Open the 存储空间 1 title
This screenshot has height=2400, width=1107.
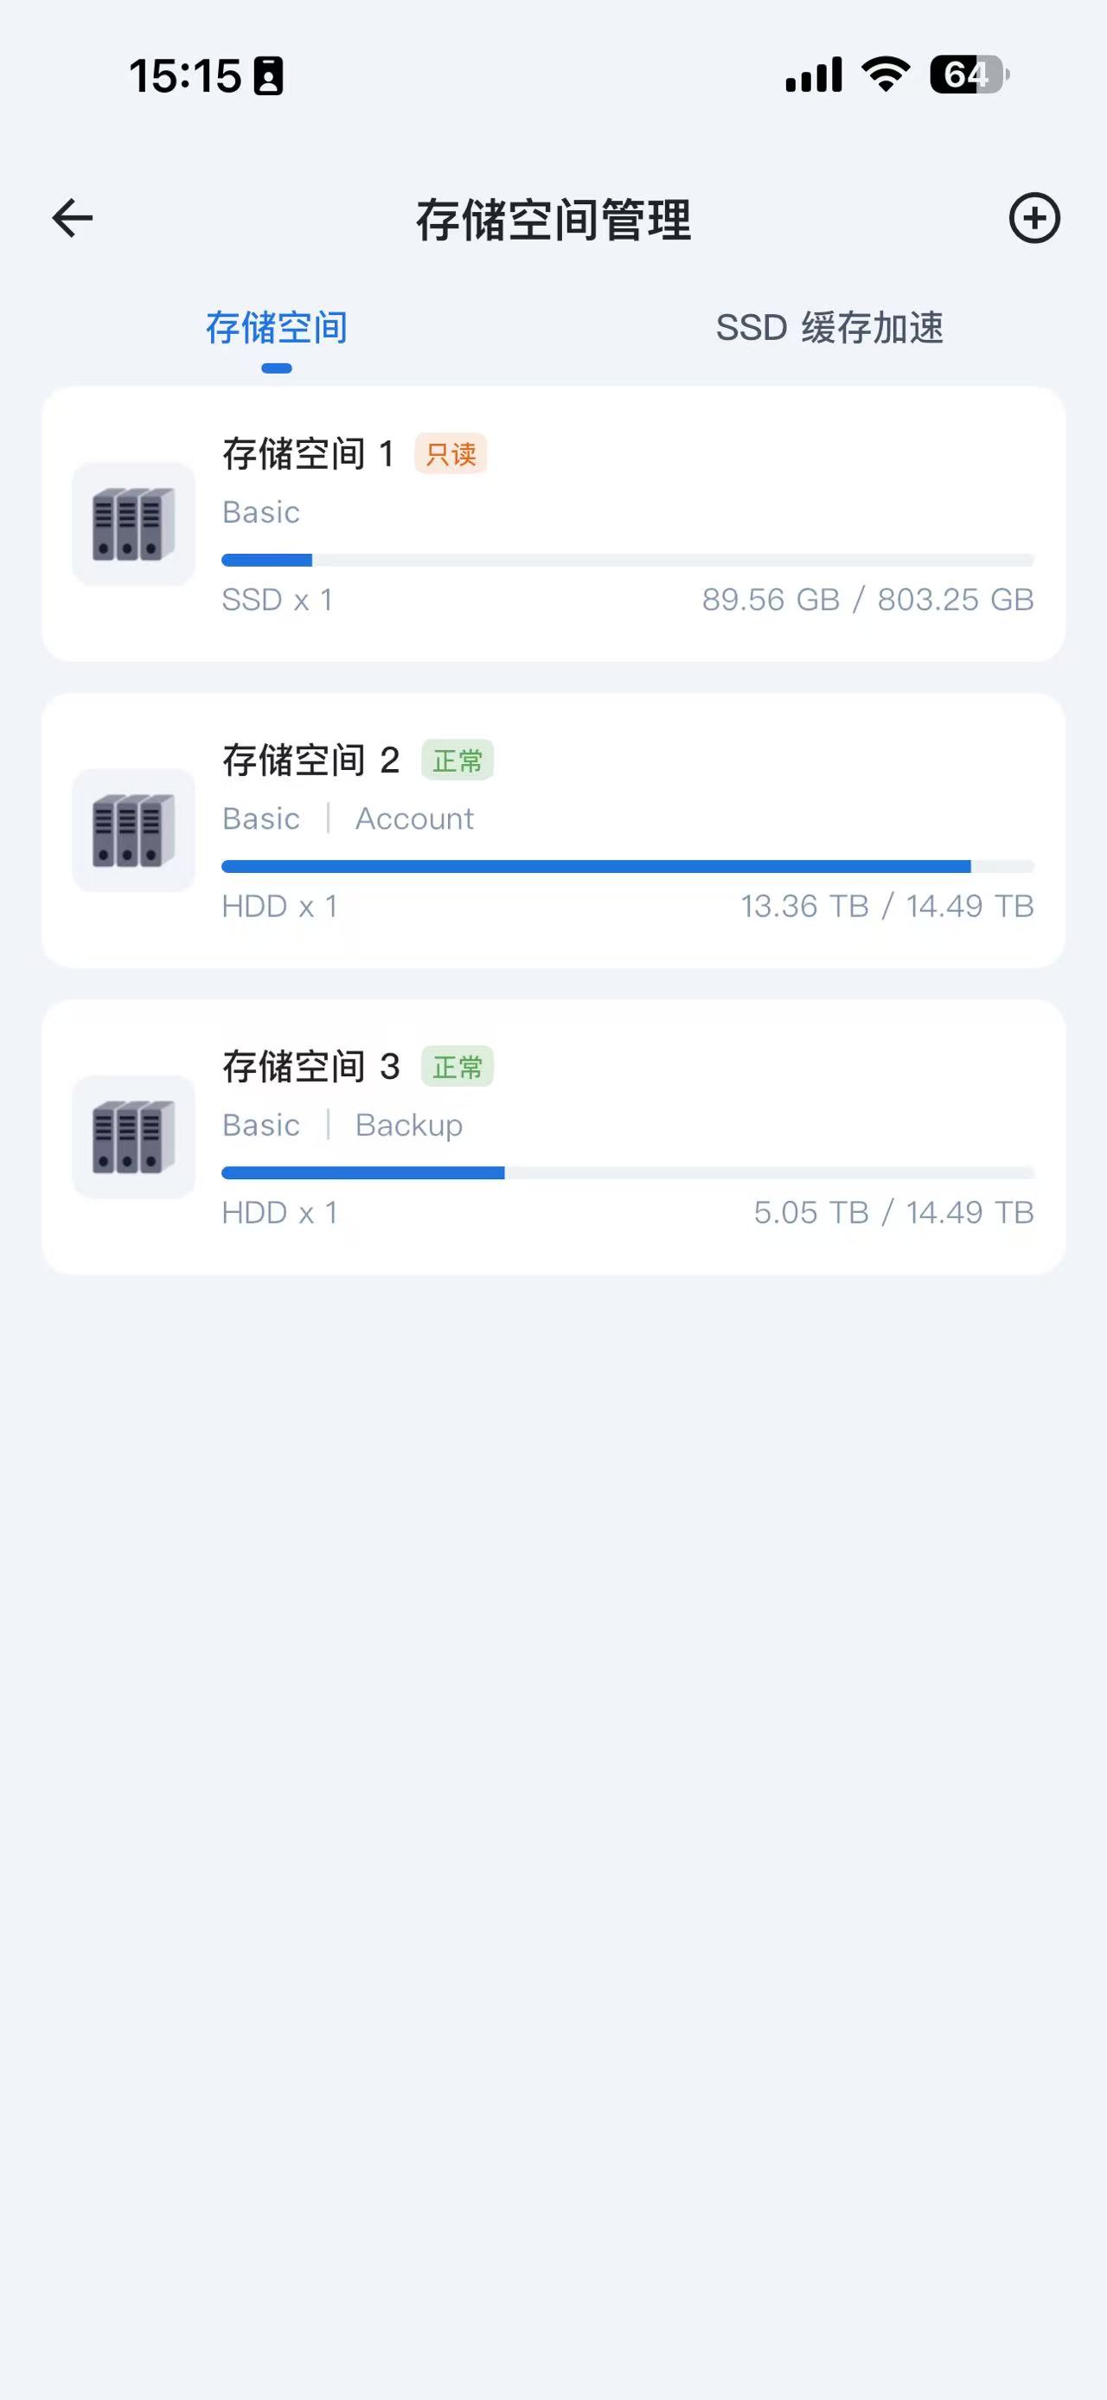pyautogui.click(x=308, y=455)
